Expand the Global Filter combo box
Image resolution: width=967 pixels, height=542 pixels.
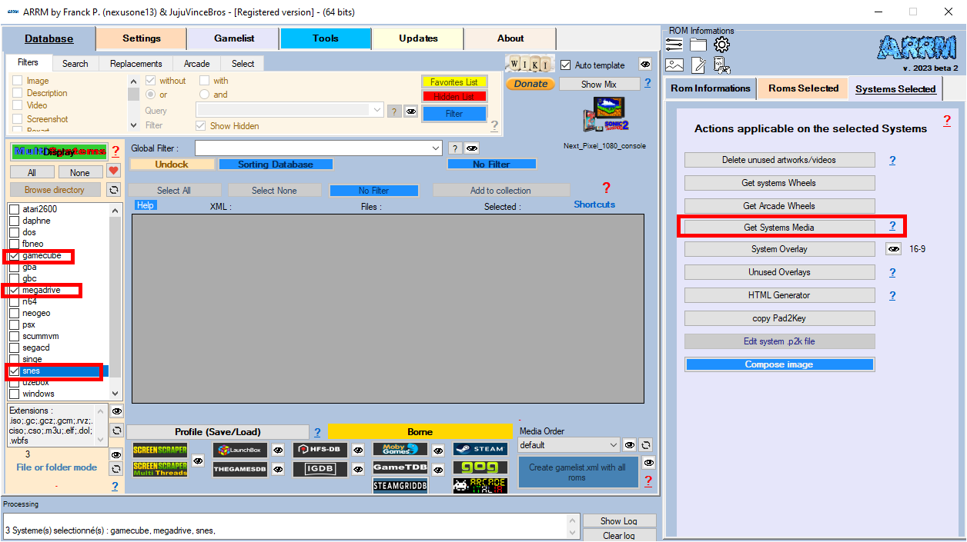[436, 148]
